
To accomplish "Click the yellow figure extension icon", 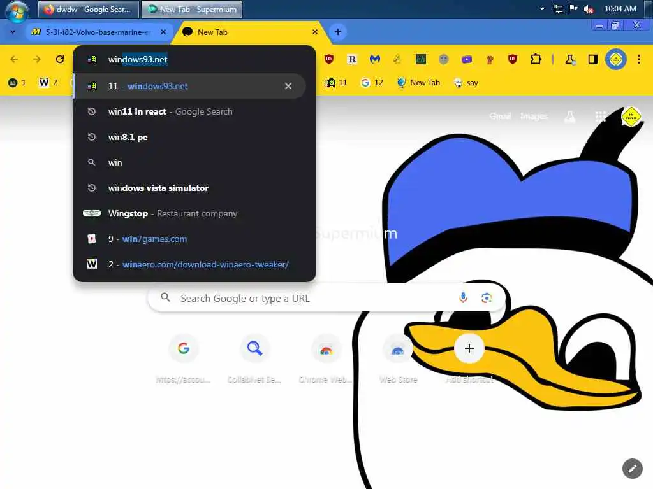I will (397, 59).
